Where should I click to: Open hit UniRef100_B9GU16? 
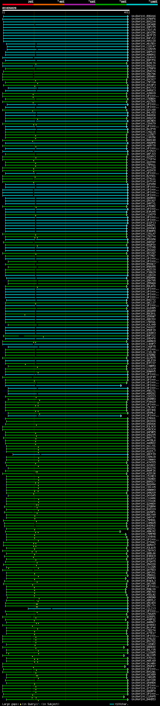tap(143, 16)
